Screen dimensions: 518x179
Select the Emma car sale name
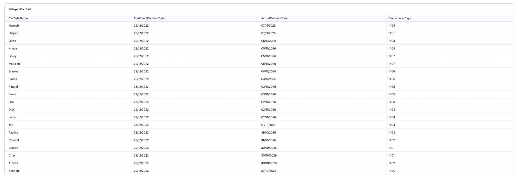click(x=13, y=79)
